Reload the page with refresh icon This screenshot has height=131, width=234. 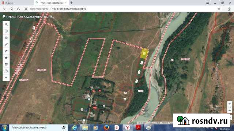[x=19, y=9]
